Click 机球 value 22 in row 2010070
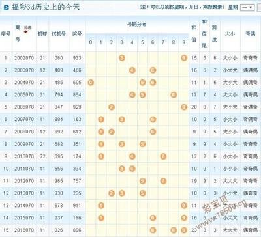261x237 pixels. tap(42, 156)
